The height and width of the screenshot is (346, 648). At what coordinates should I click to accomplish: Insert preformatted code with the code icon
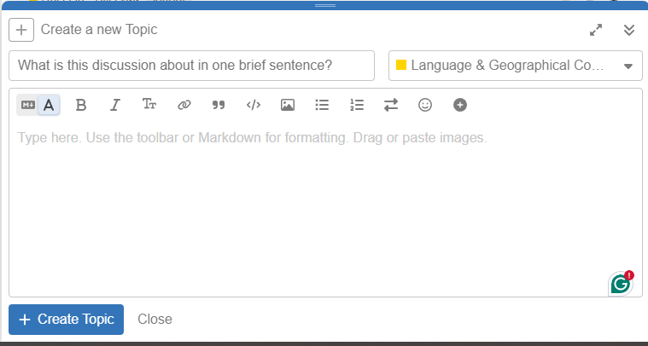[253, 105]
